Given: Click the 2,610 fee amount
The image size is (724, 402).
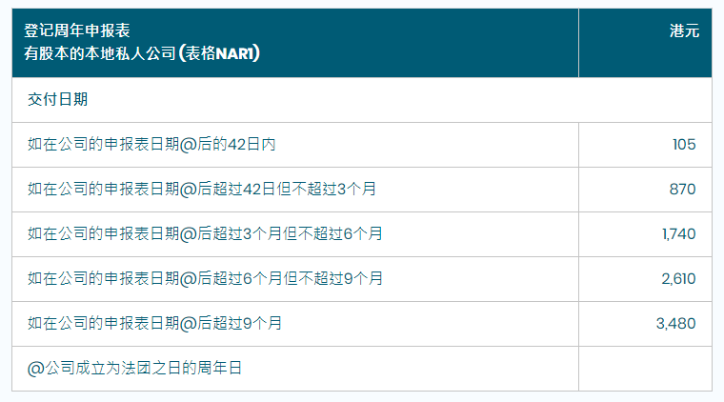Looking at the screenshot, I should click(x=678, y=278).
